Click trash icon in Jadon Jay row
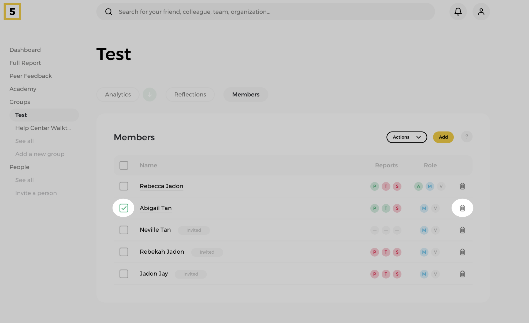529x323 pixels. coord(462,274)
